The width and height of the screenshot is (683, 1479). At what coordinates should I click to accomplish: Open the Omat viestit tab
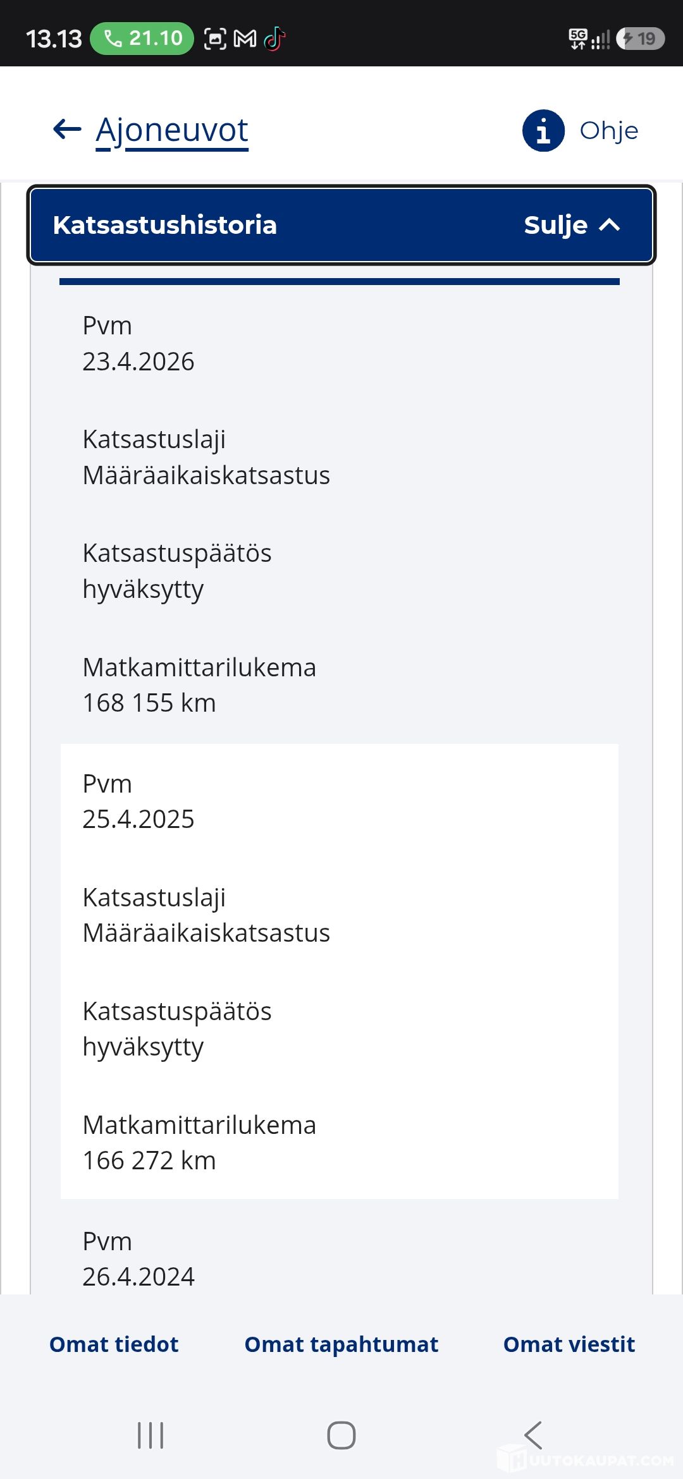(x=569, y=1344)
